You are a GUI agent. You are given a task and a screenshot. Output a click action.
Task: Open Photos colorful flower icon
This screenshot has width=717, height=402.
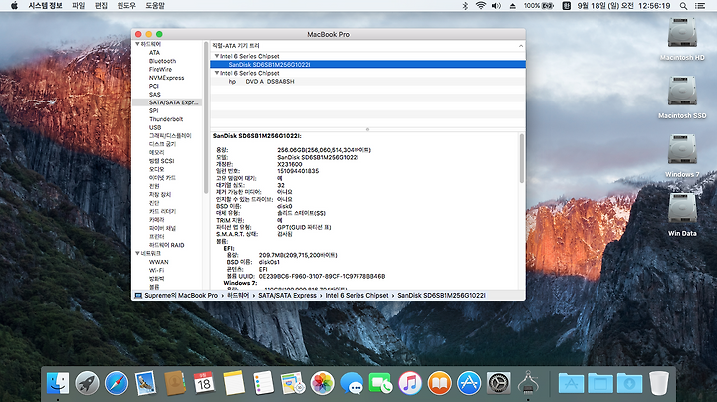pyautogui.click(x=322, y=383)
